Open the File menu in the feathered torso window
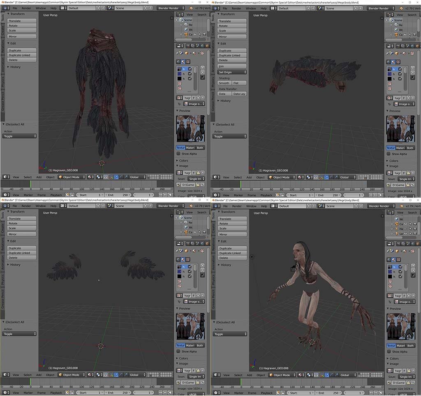 pos(15,8)
